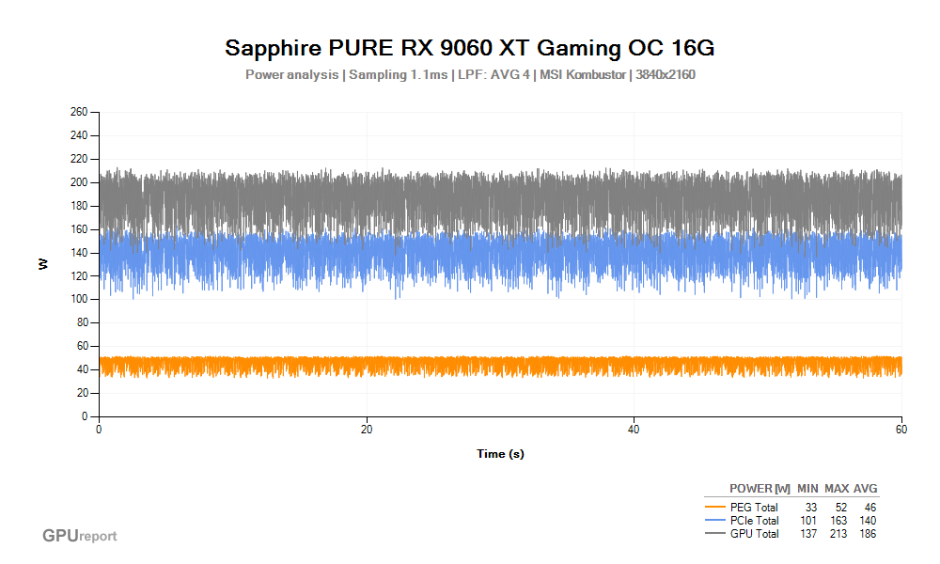Click the blue PCIe Total legend line
940x564 pixels.
(715, 521)
